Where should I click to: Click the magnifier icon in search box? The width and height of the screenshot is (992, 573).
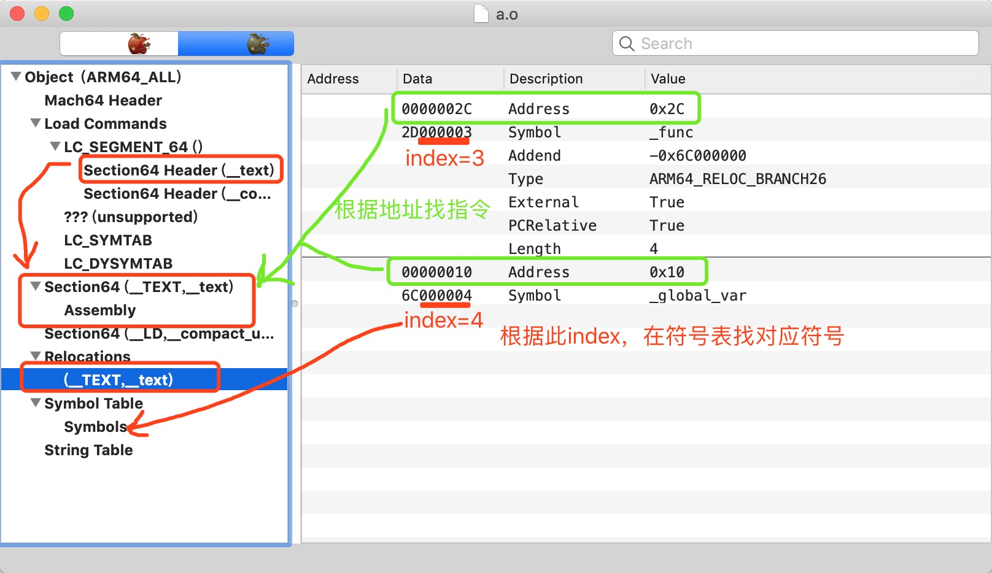pyautogui.click(x=627, y=44)
